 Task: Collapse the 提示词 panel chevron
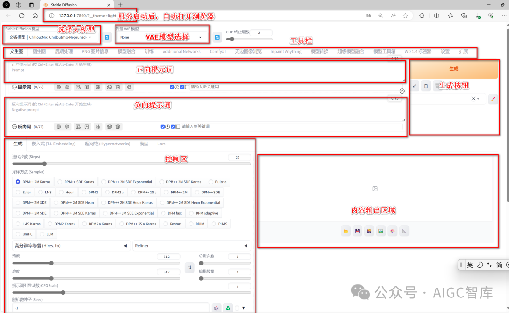(14, 87)
